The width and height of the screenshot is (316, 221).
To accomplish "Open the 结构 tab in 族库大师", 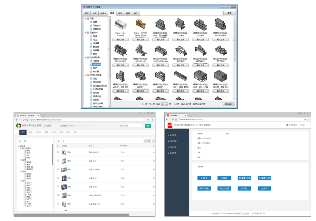I will tap(31, 132).
